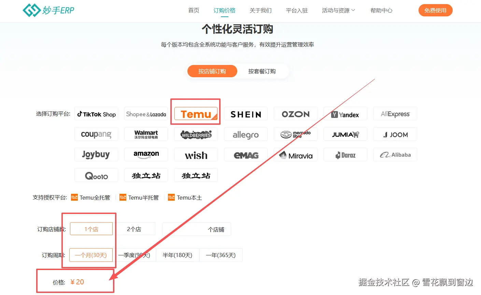Image resolution: width=481 pixels, height=295 pixels.
Task: Choose the 2个店 store count option
Action: [134, 229]
